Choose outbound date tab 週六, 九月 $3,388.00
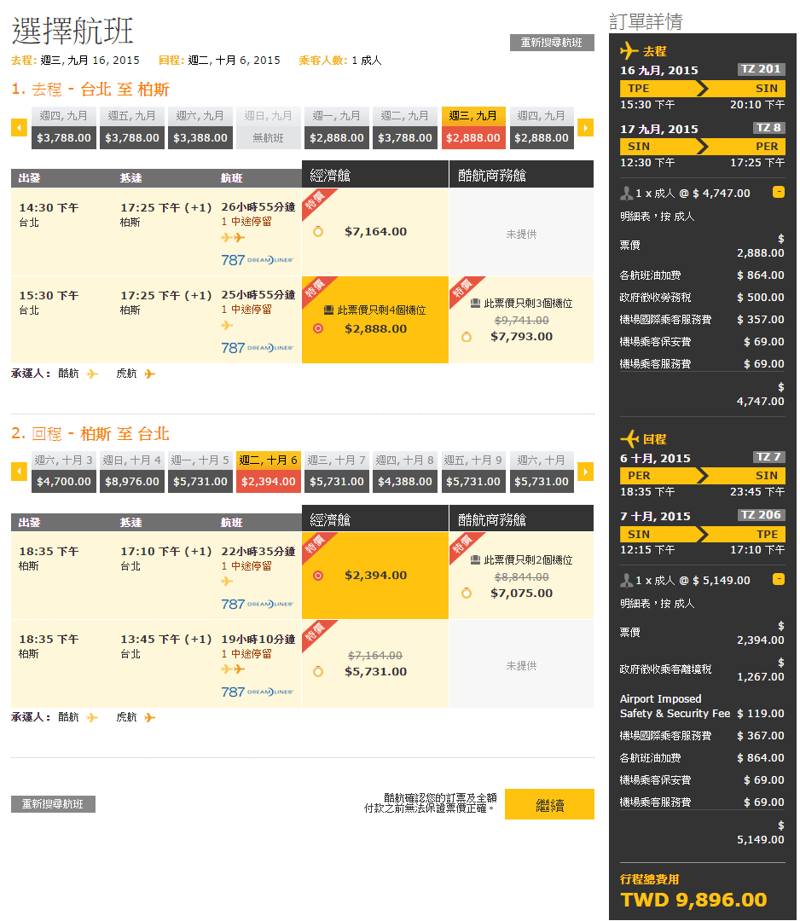The image size is (800, 921). pos(200,127)
